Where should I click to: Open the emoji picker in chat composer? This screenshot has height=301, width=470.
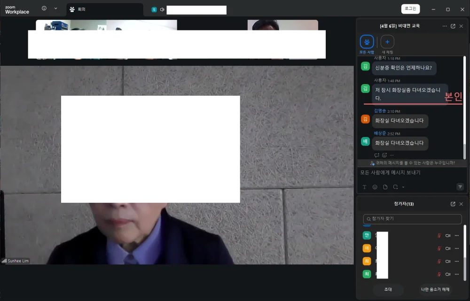pyautogui.click(x=375, y=187)
